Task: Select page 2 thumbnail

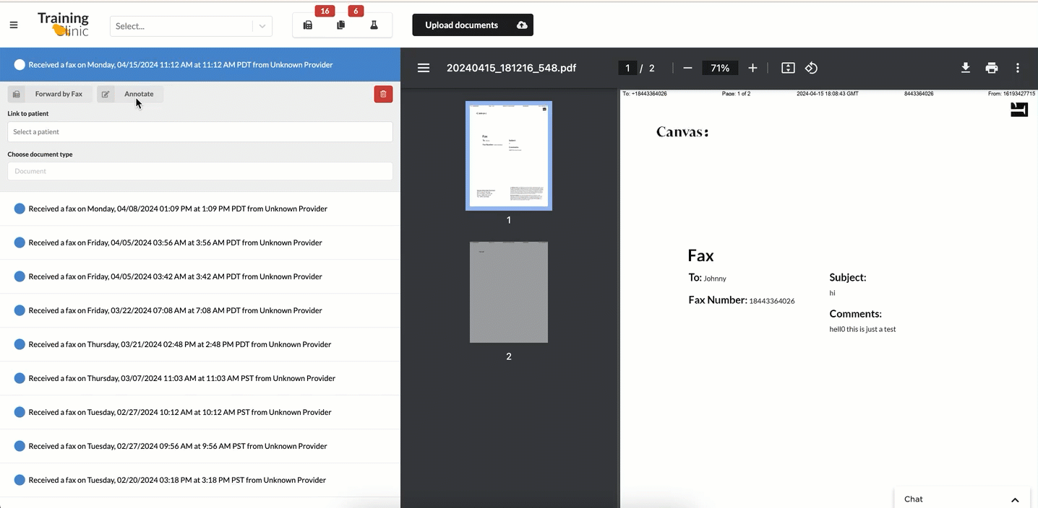Action: [x=508, y=292]
